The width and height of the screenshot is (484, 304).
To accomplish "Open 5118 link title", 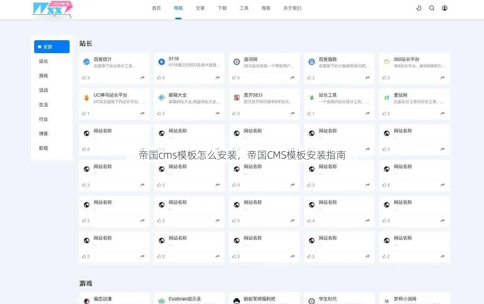I will (x=174, y=59).
